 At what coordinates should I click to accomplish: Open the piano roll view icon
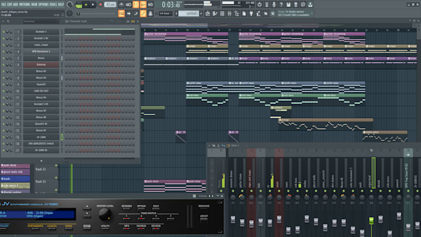[215, 14]
